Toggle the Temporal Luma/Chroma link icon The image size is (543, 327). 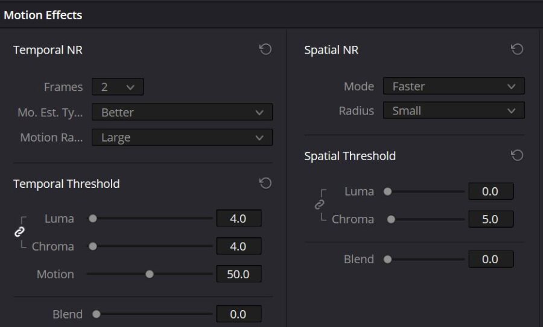(x=19, y=232)
